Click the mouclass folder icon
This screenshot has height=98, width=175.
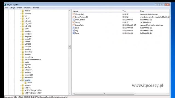click(x=23, y=52)
